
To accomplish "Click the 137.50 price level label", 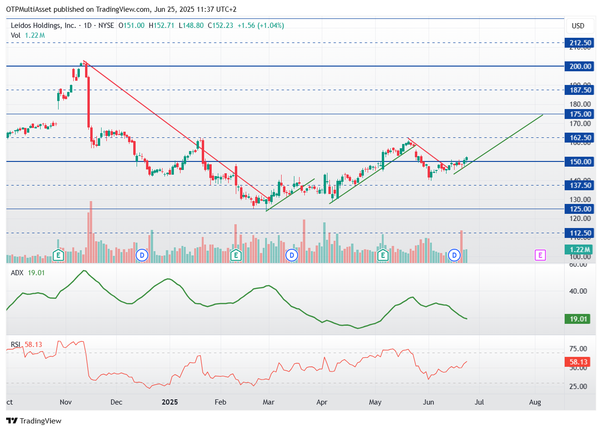I will 579,185.
